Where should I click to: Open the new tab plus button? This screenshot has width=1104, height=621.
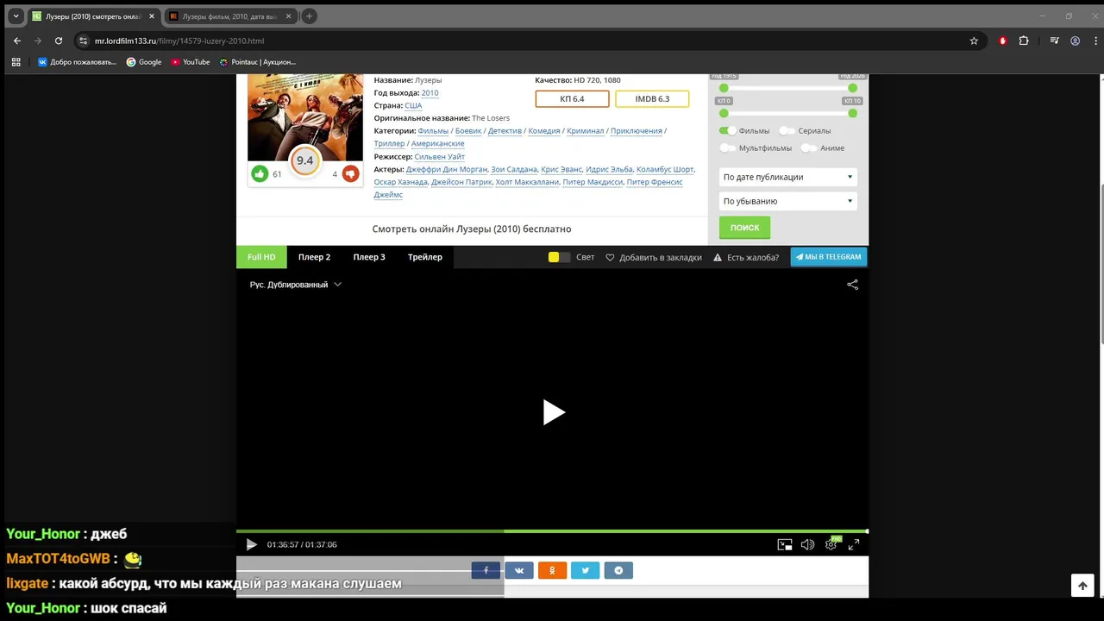309,16
